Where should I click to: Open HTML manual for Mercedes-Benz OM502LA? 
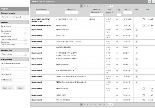tap(137, 71)
